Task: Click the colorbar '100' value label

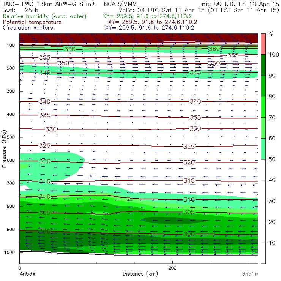Action: (x=274, y=55)
